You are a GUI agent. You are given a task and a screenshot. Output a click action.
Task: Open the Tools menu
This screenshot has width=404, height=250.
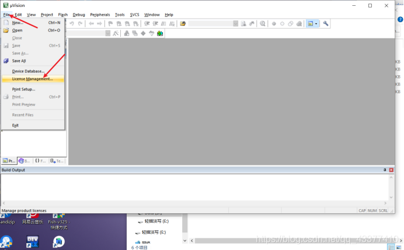[120, 15]
